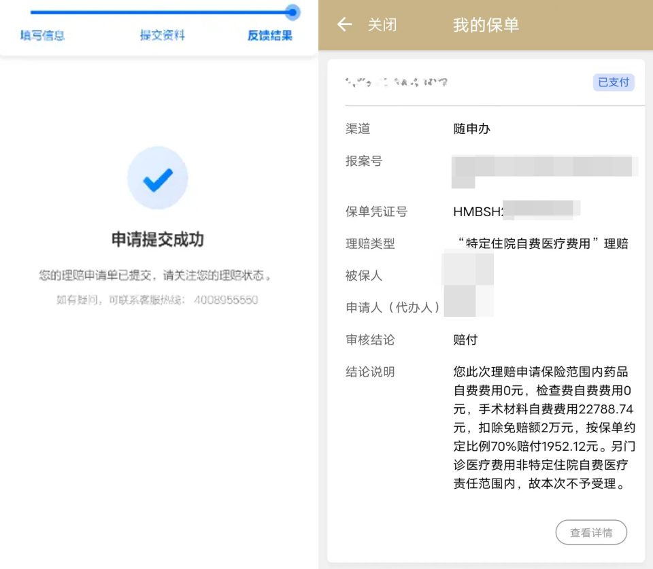Screen dimensions: 653x569
Task: Click the blurred 报案号 value
Action: tap(544, 167)
